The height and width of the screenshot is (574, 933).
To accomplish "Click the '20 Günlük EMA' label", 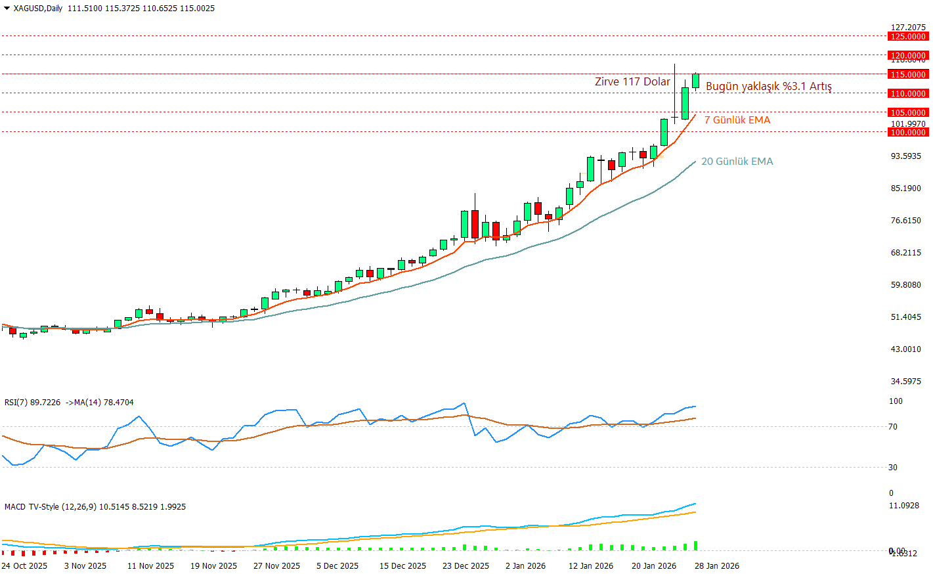I will 737,162.
